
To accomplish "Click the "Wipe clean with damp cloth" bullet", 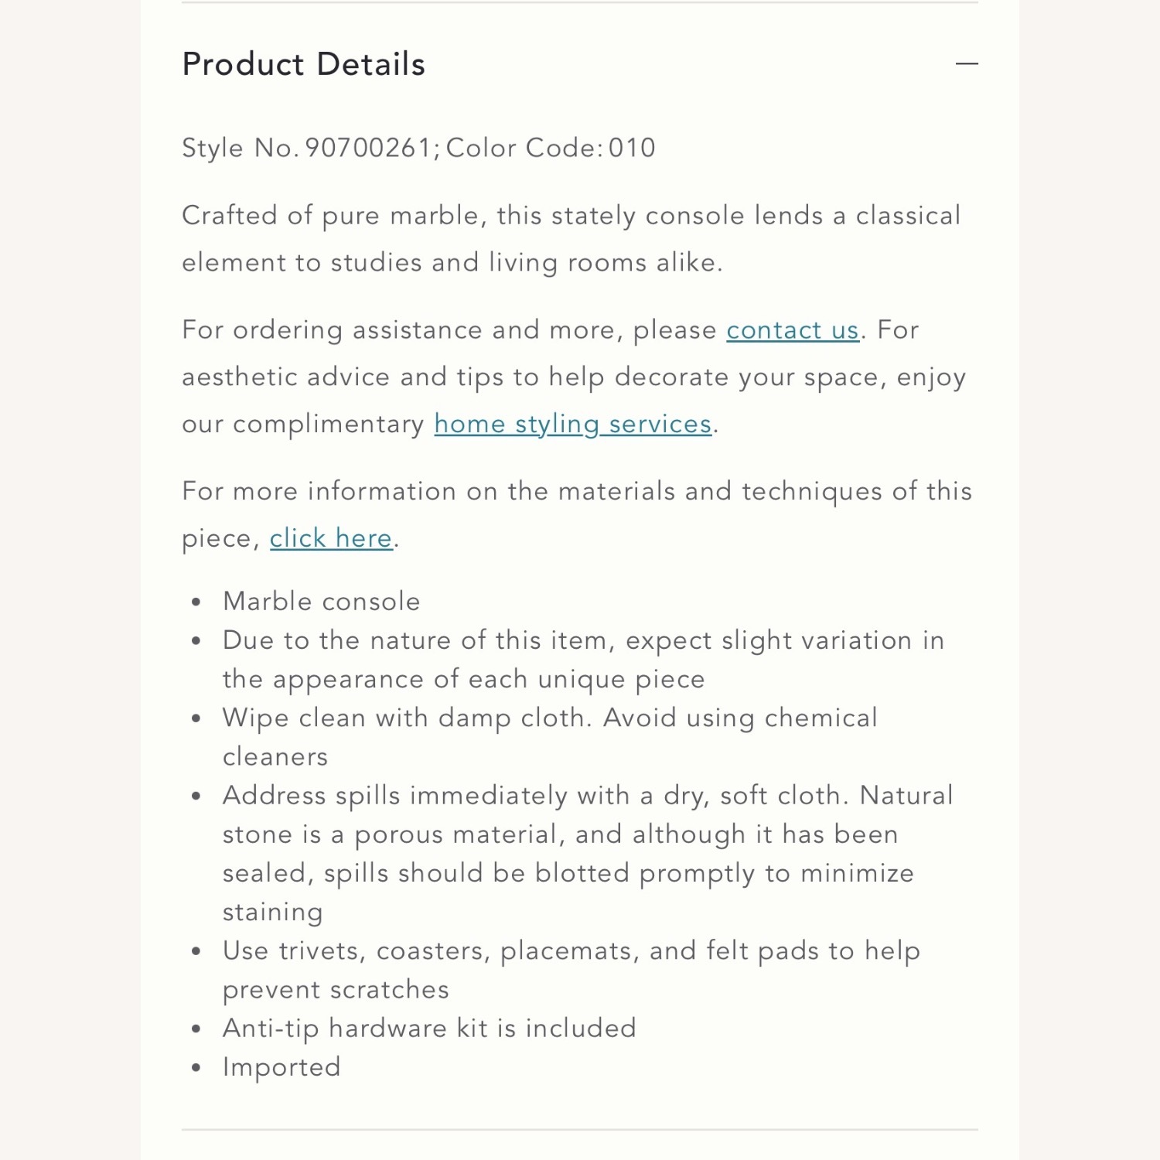I will pos(550,718).
